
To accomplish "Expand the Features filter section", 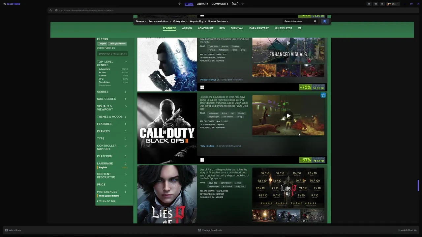I will pos(112,124).
